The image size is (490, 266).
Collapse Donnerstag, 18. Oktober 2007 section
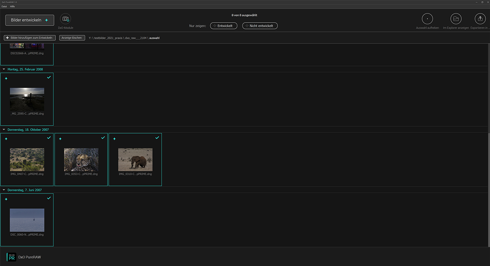(x=4, y=130)
